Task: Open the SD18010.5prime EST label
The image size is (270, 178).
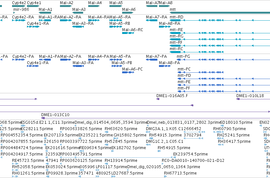Action: point(236,122)
